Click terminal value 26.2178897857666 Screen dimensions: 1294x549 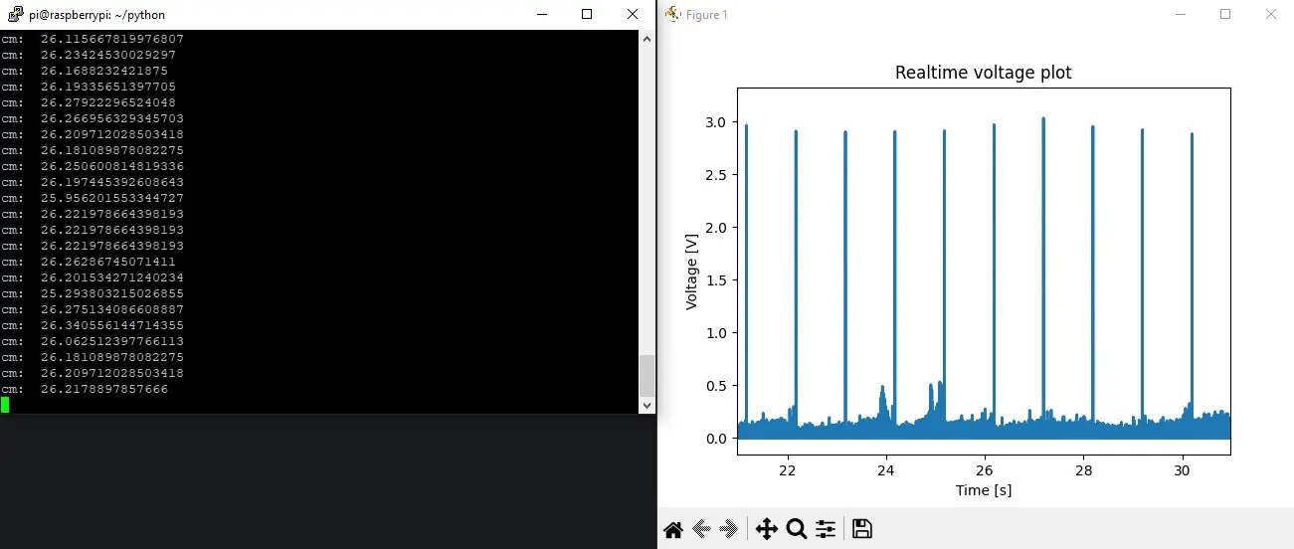[104, 389]
